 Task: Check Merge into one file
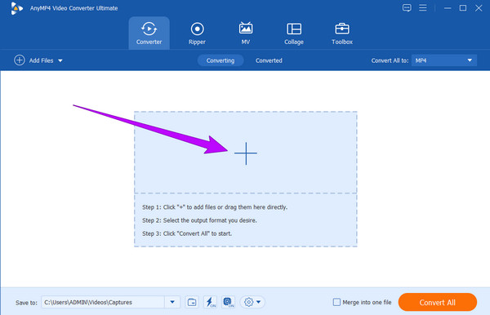[x=336, y=302]
